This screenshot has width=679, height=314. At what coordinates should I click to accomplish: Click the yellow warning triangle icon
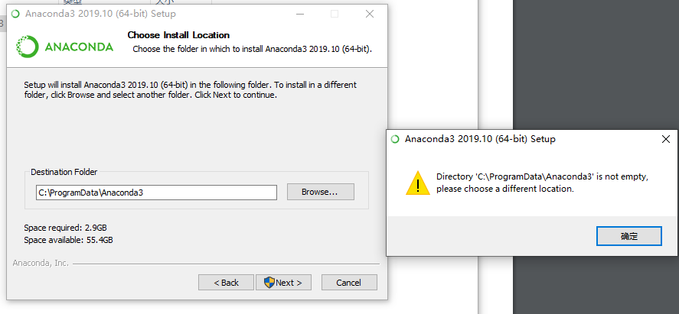coord(418,183)
